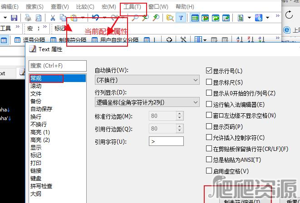
Task: Click the 逗号分隔 CSV mode icon
Action: [x=17, y=40]
